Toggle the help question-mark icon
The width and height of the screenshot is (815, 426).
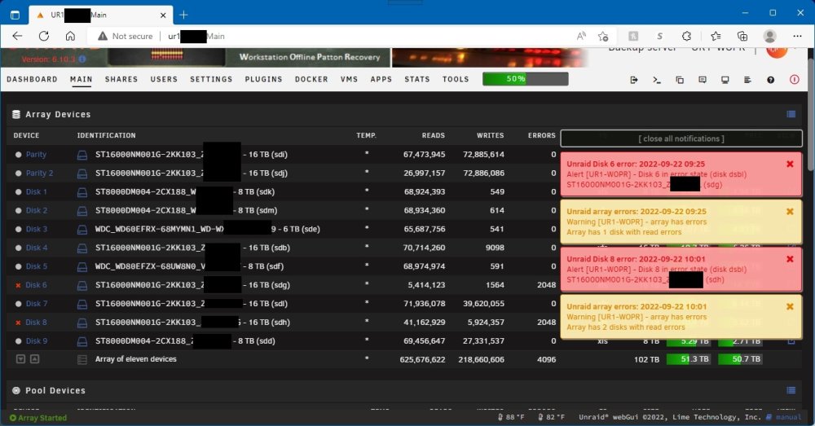[770, 80]
